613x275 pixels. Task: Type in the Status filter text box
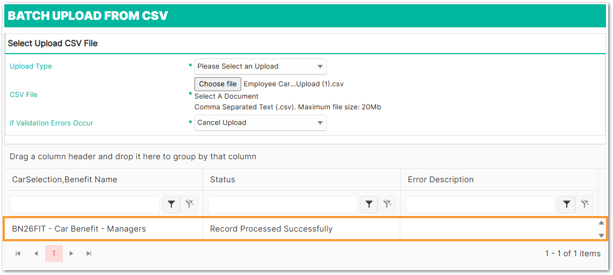point(283,204)
